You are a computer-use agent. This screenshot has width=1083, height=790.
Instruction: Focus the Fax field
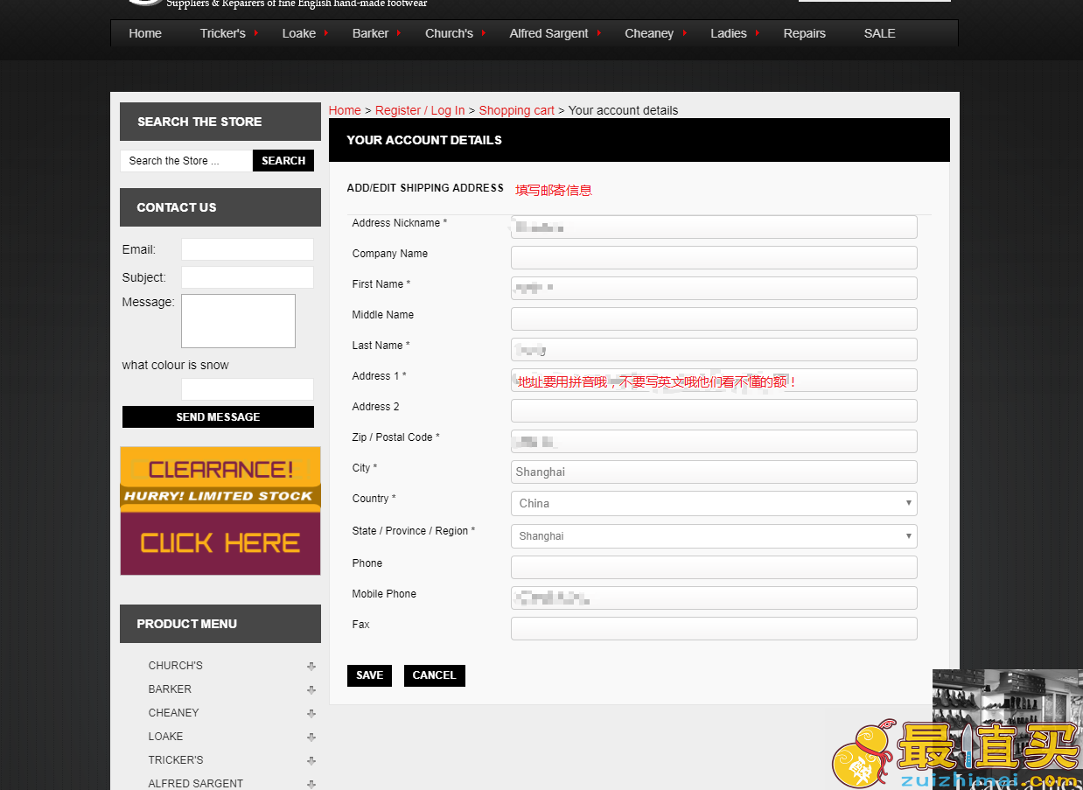pos(714,629)
